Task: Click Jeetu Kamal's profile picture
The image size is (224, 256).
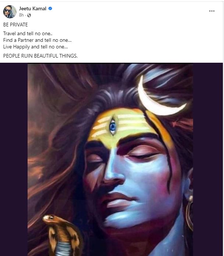Action: click(x=10, y=12)
